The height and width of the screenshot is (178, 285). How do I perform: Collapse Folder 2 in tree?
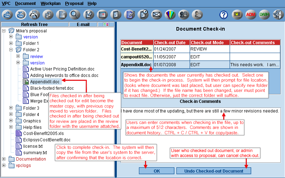click(11, 49)
